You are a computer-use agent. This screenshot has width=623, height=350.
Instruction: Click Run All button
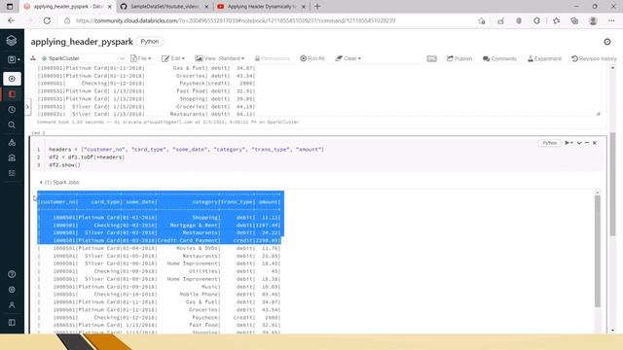point(312,58)
